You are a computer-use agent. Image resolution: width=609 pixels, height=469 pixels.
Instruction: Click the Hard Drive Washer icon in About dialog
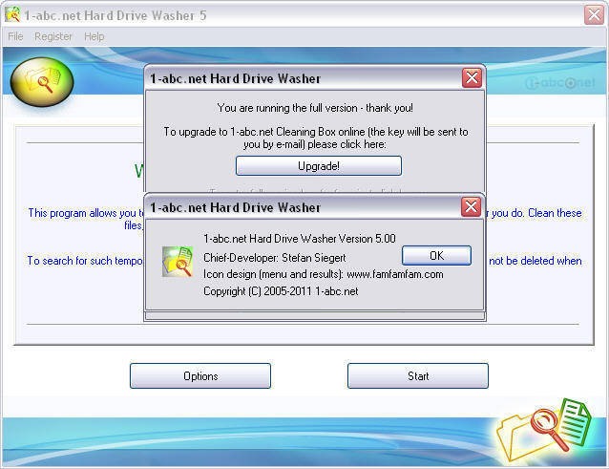[178, 262]
